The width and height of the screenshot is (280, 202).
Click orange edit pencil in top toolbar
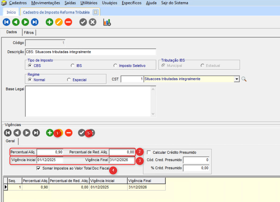tap(59, 22)
